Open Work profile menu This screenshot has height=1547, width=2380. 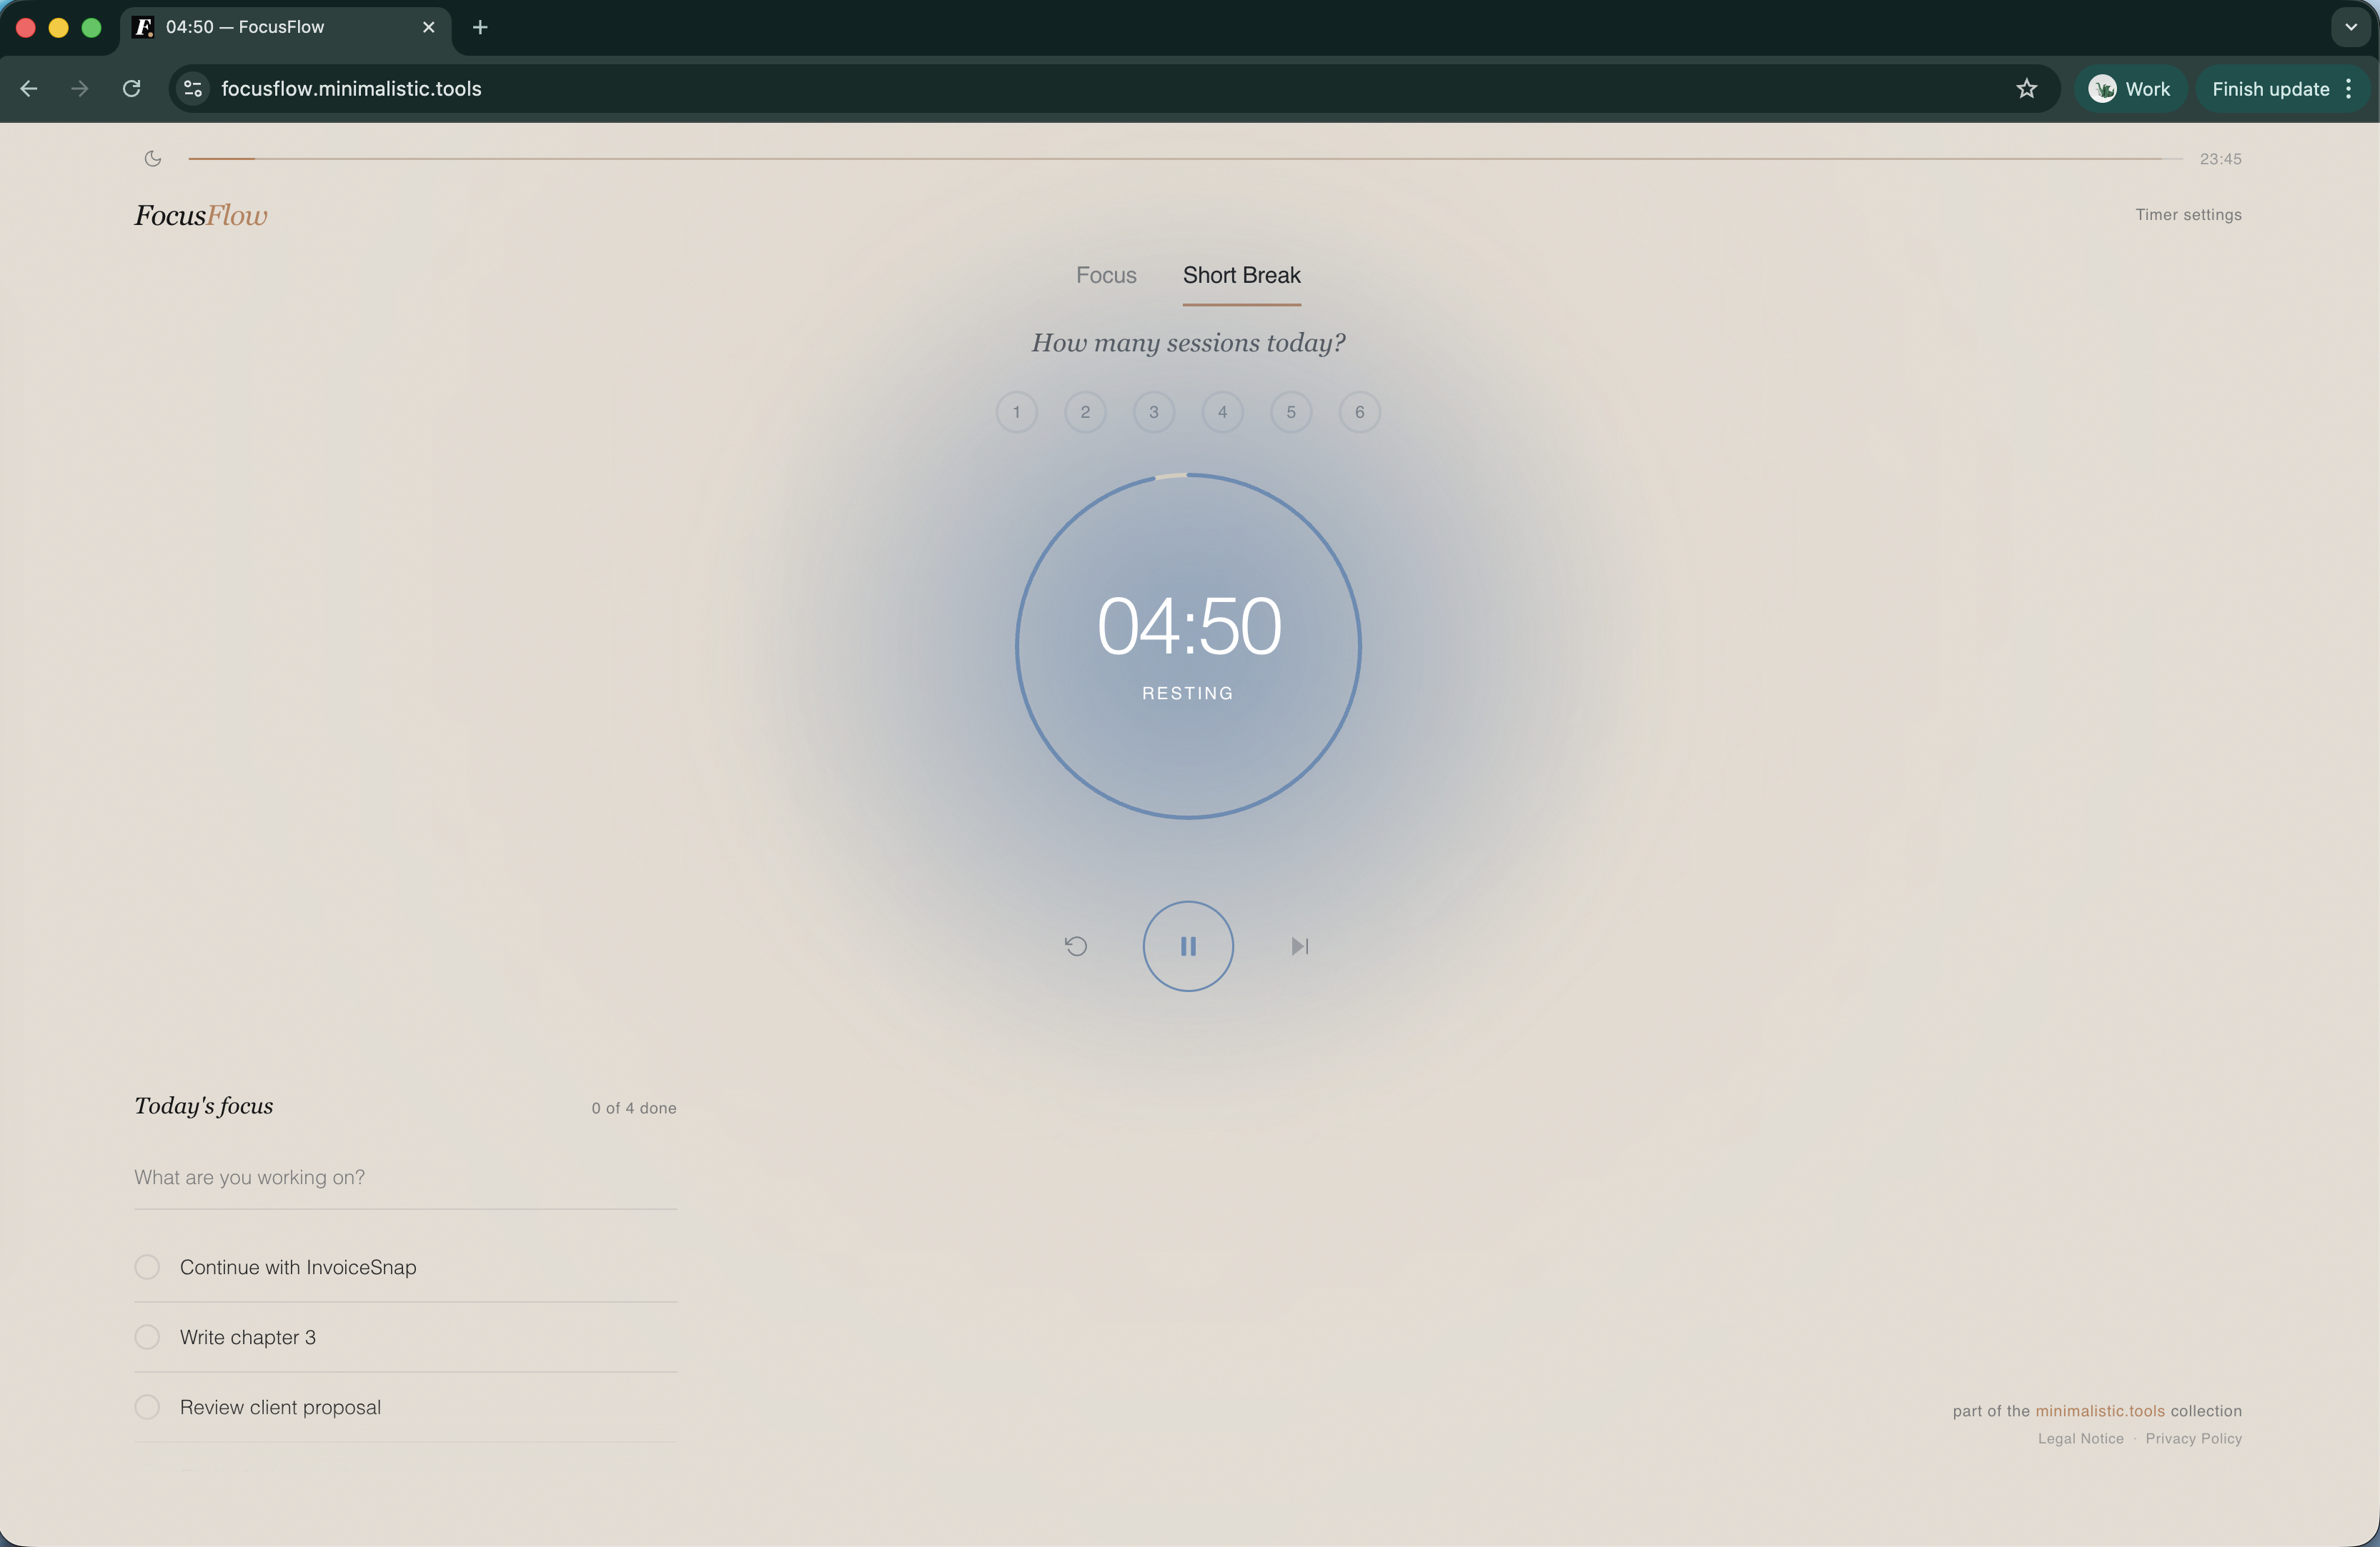tap(2130, 89)
